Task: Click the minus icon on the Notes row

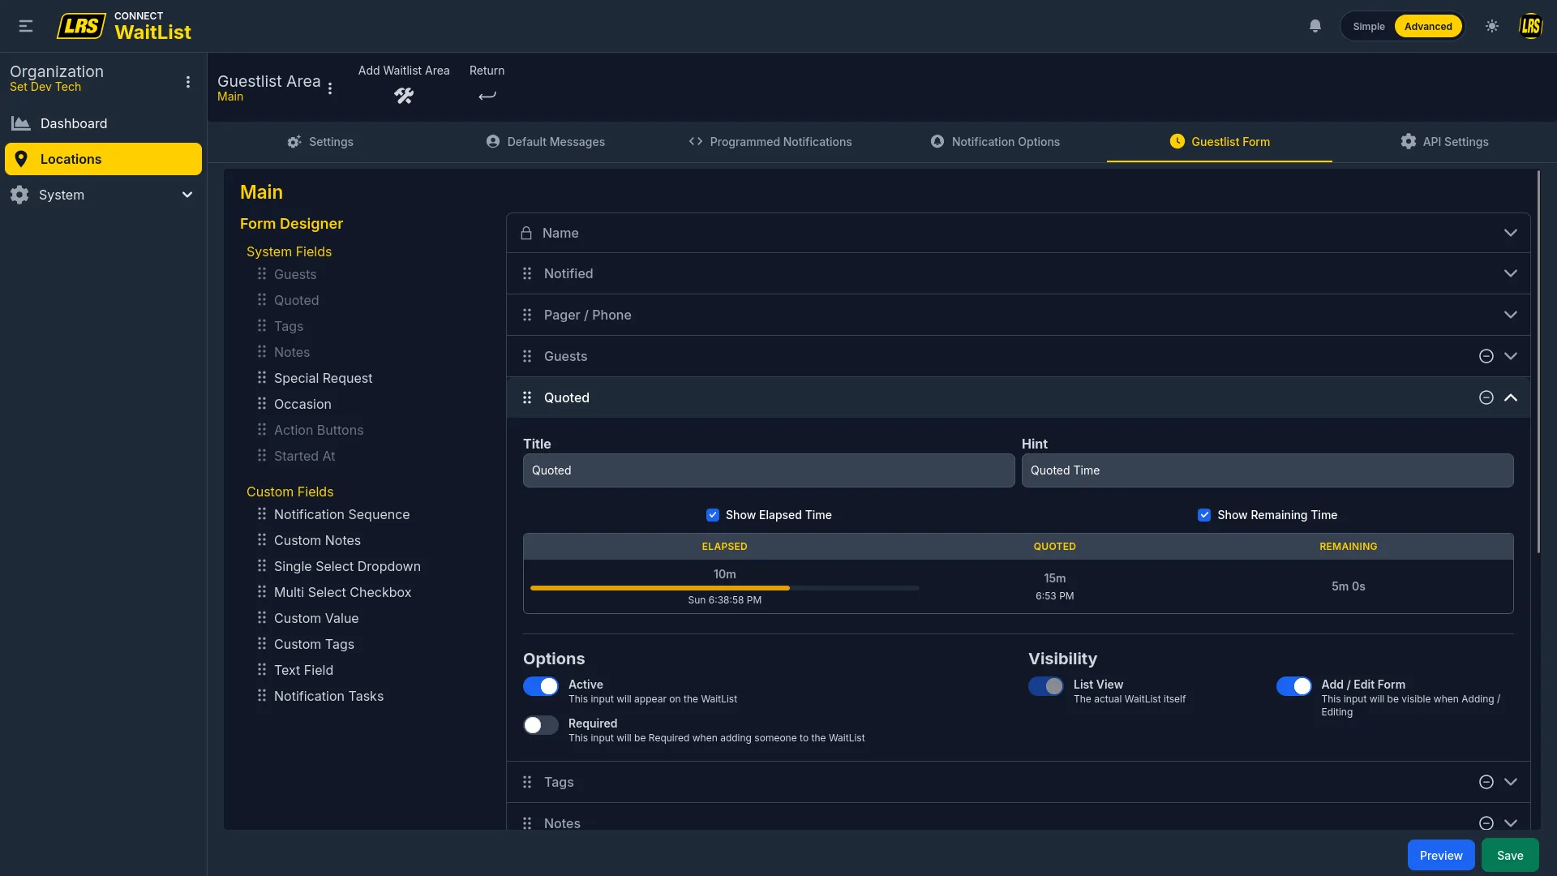Action: click(x=1486, y=823)
